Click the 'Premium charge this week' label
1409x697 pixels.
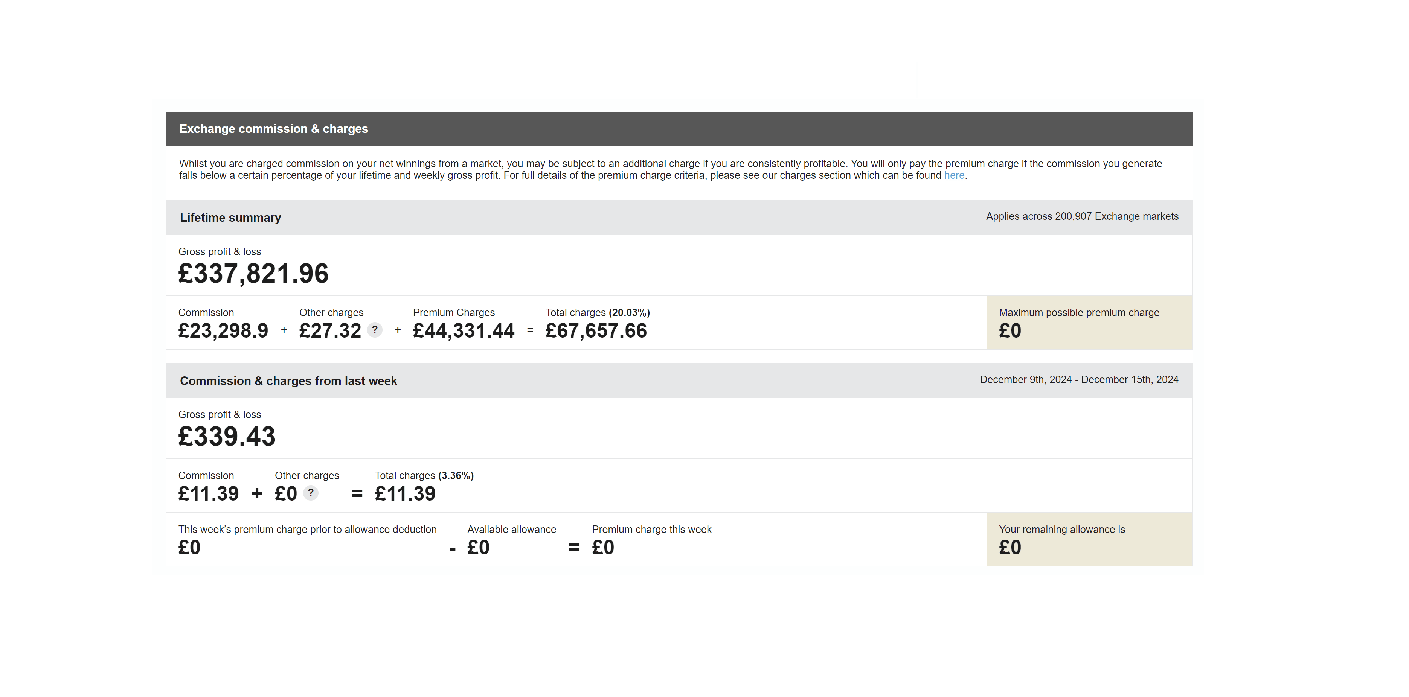click(651, 529)
